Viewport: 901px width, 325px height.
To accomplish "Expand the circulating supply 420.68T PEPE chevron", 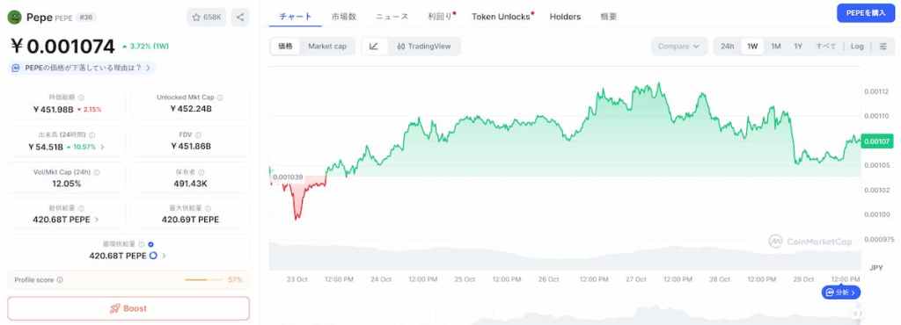I will pos(164,256).
